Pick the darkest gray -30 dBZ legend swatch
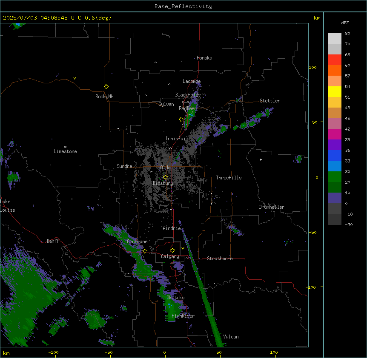 [335, 219]
